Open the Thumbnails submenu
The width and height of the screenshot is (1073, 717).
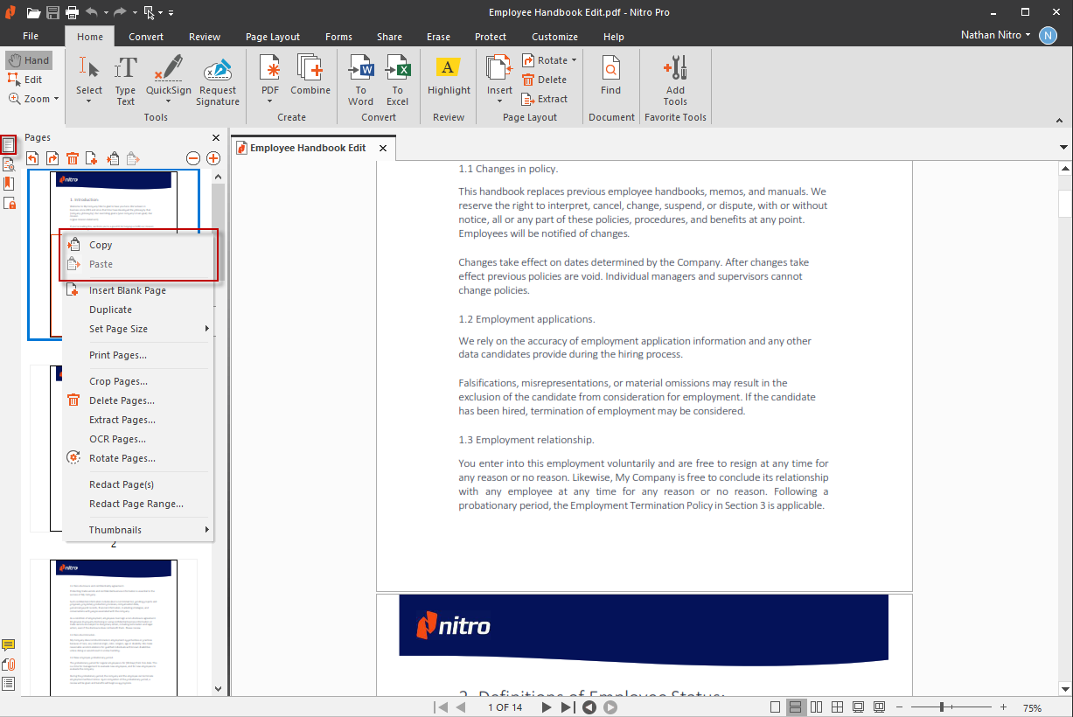pos(116,529)
